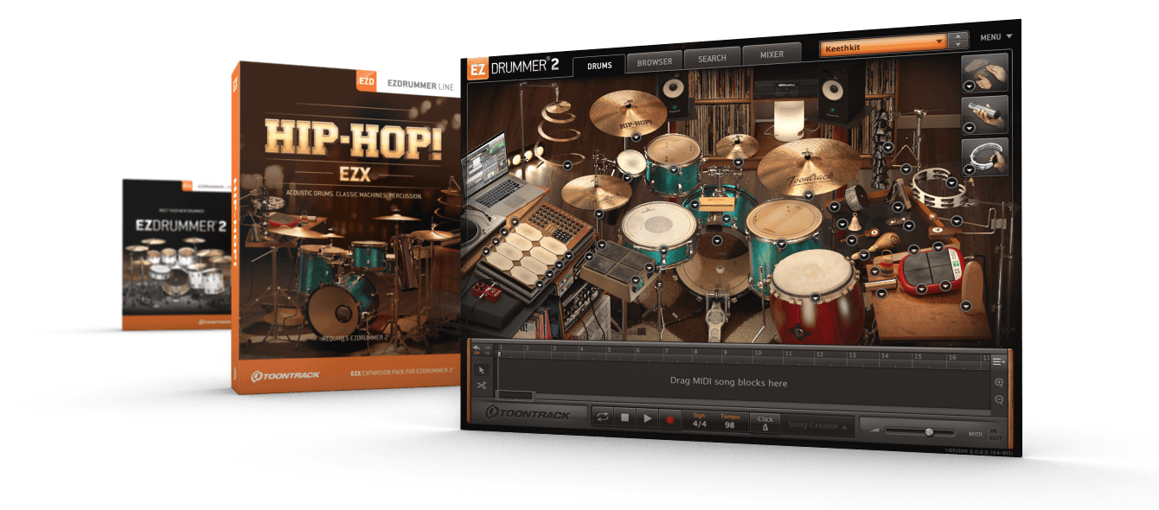Click the redo arrow above the timeline
Screen dimensions: 1159x510
point(487,349)
